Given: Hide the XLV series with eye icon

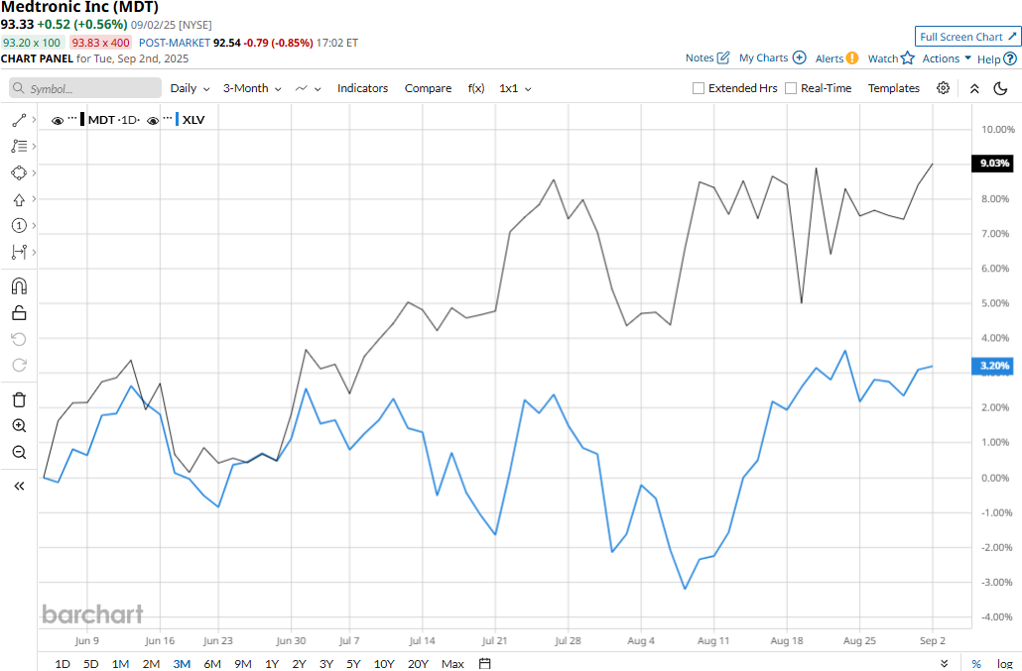Looking at the screenshot, I should point(153,120).
